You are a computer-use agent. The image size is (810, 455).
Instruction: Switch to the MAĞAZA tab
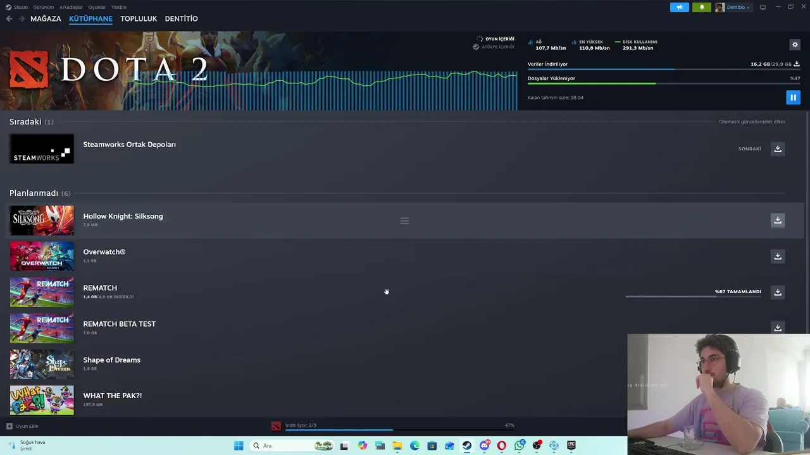click(46, 19)
